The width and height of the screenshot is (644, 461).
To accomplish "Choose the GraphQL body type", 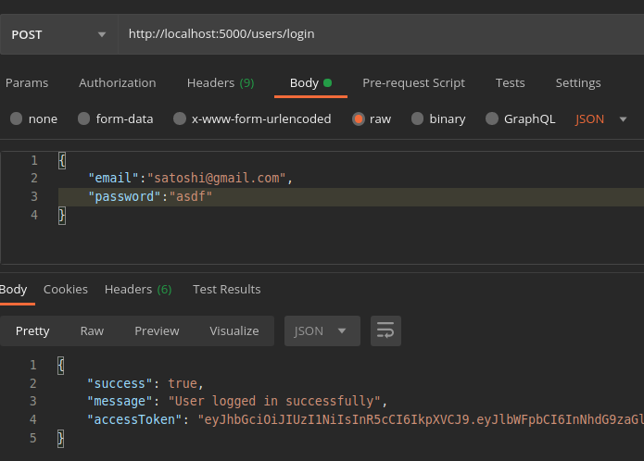I will click(x=491, y=118).
